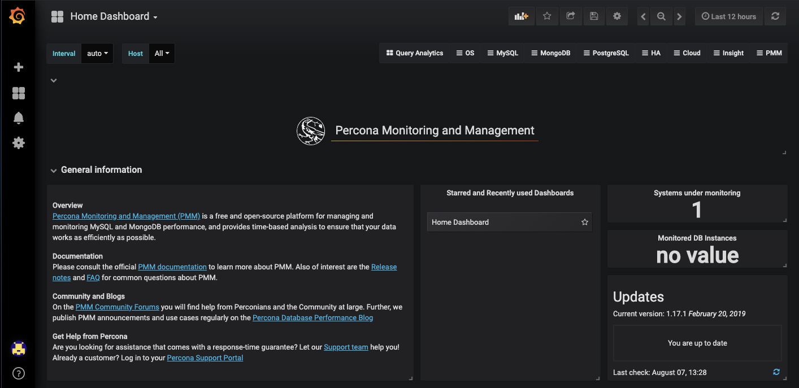Open the OS dashboards menu
This screenshot has height=388, width=799.
pos(465,53)
